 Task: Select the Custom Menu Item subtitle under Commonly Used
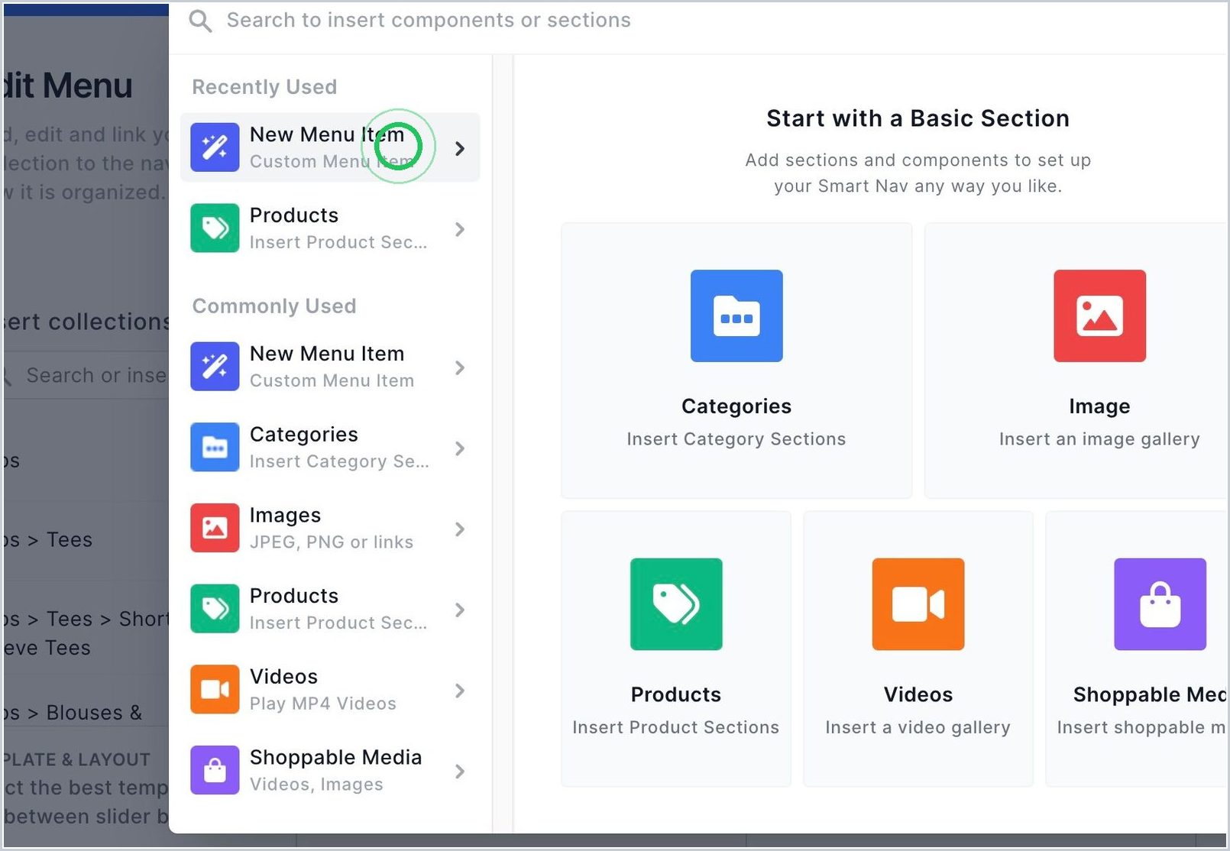pyautogui.click(x=332, y=380)
